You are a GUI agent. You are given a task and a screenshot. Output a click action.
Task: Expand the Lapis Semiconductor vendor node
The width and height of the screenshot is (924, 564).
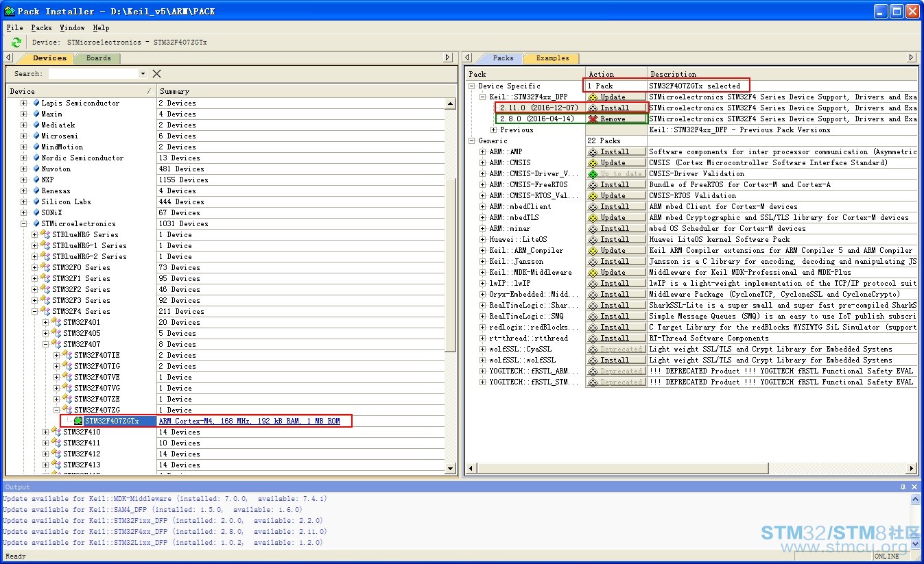point(24,103)
